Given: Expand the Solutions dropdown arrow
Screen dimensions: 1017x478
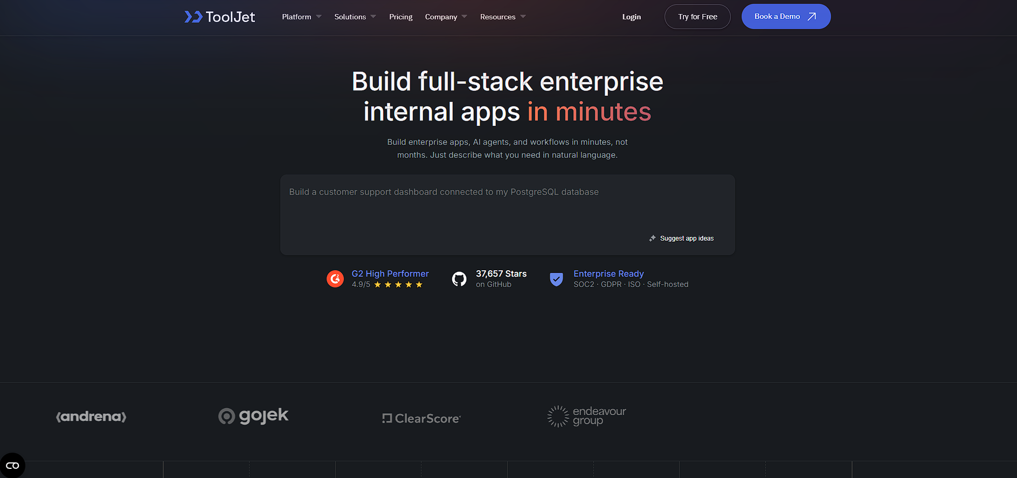Looking at the screenshot, I should [x=373, y=17].
